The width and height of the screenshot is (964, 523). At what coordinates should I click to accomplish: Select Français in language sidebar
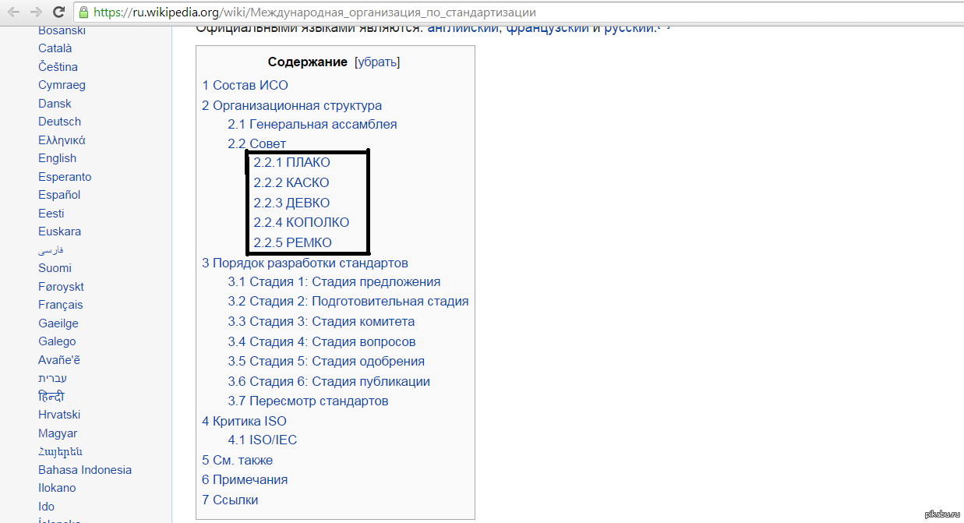pyautogui.click(x=60, y=305)
